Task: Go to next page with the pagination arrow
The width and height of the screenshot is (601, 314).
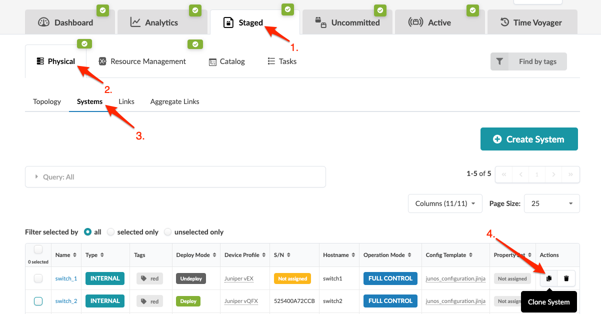Action: coord(553,174)
